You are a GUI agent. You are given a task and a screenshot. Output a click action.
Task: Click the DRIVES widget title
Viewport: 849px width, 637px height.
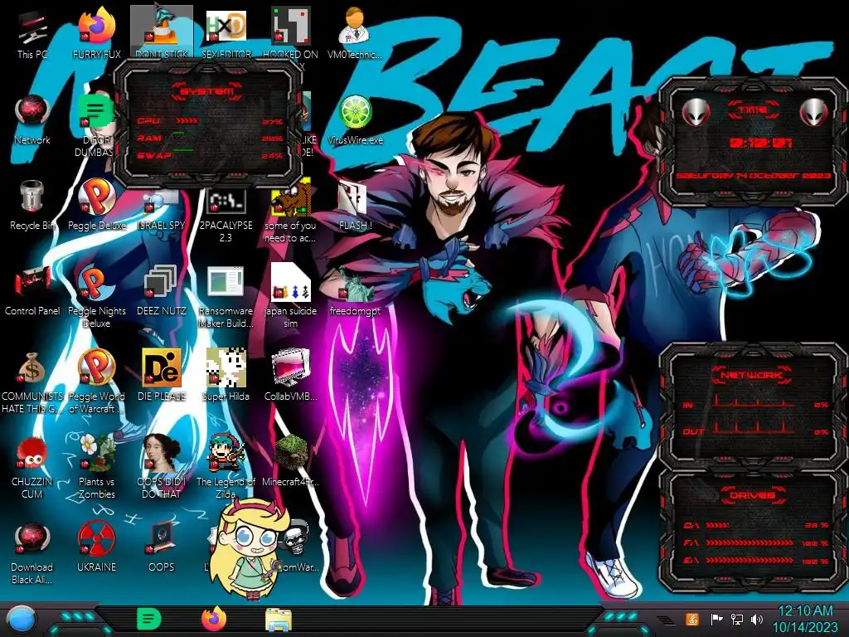[751, 495]
